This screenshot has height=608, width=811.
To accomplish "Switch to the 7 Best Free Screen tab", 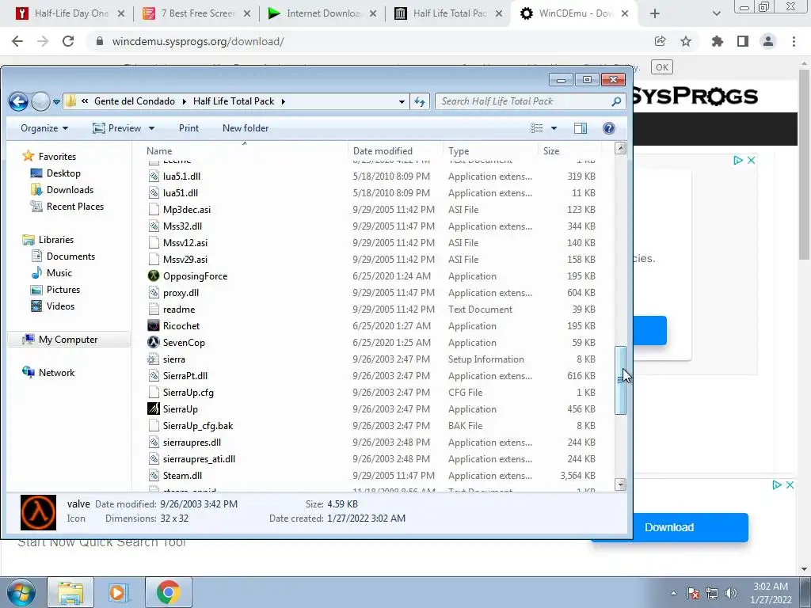I will [196, 13].
